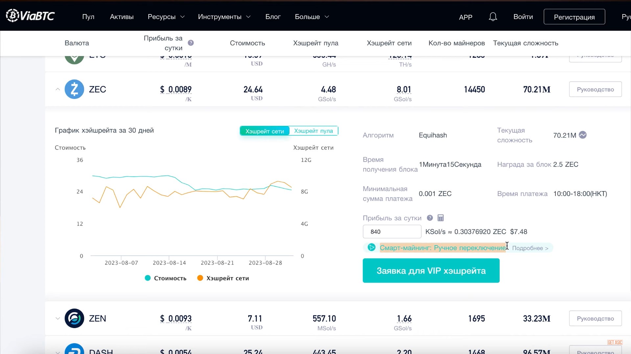Click help icon beside Прибыль за сутки header
Viewport: 631px width, 354px height.
[x=191, y=43]
